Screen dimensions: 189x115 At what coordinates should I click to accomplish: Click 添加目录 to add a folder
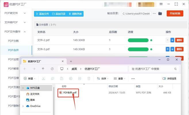coord(59,14)
